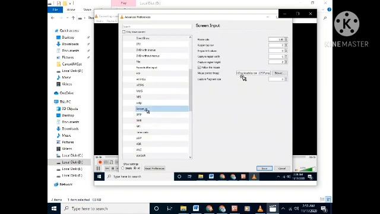Toggle the 'Follow the mouse' checkbox
The height and width of the screenshot is (214, 380).
pos(199,67)
